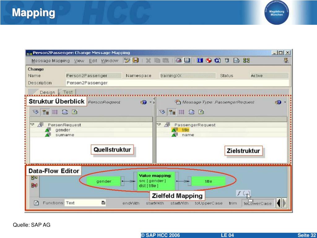Screen dimensions: 317x238
Task: Click the pin icon at toolbar's right end
Action: pyautogui.click(x=286, y=60)
